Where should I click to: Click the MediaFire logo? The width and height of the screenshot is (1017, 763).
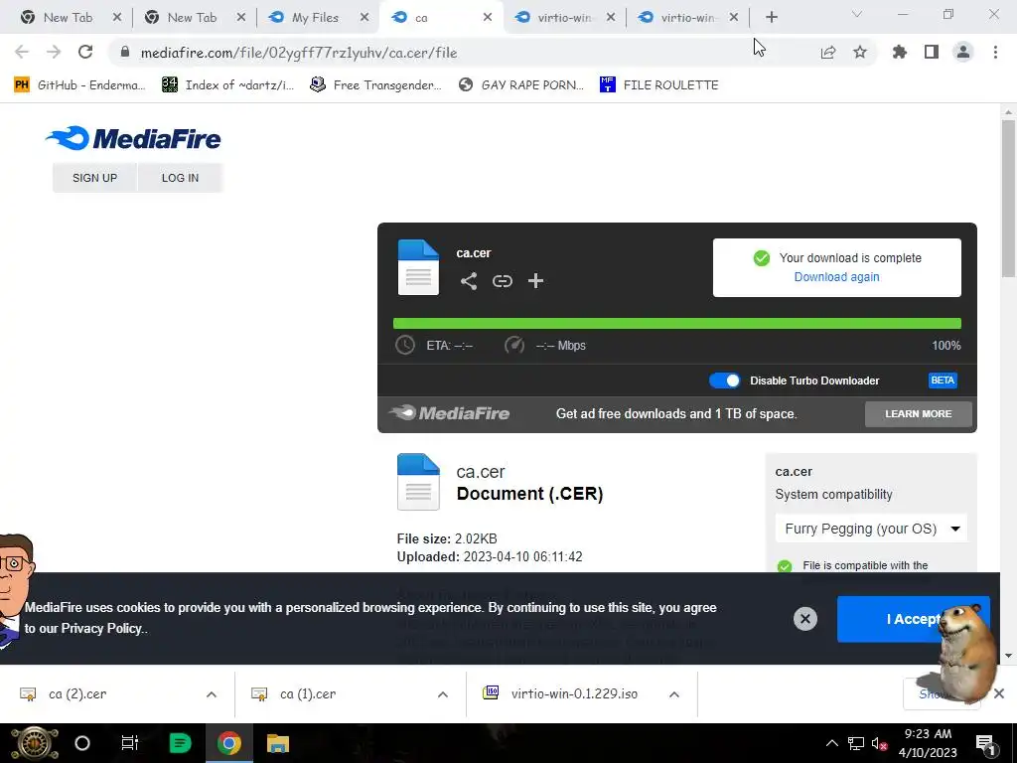(x=134, y=138)
